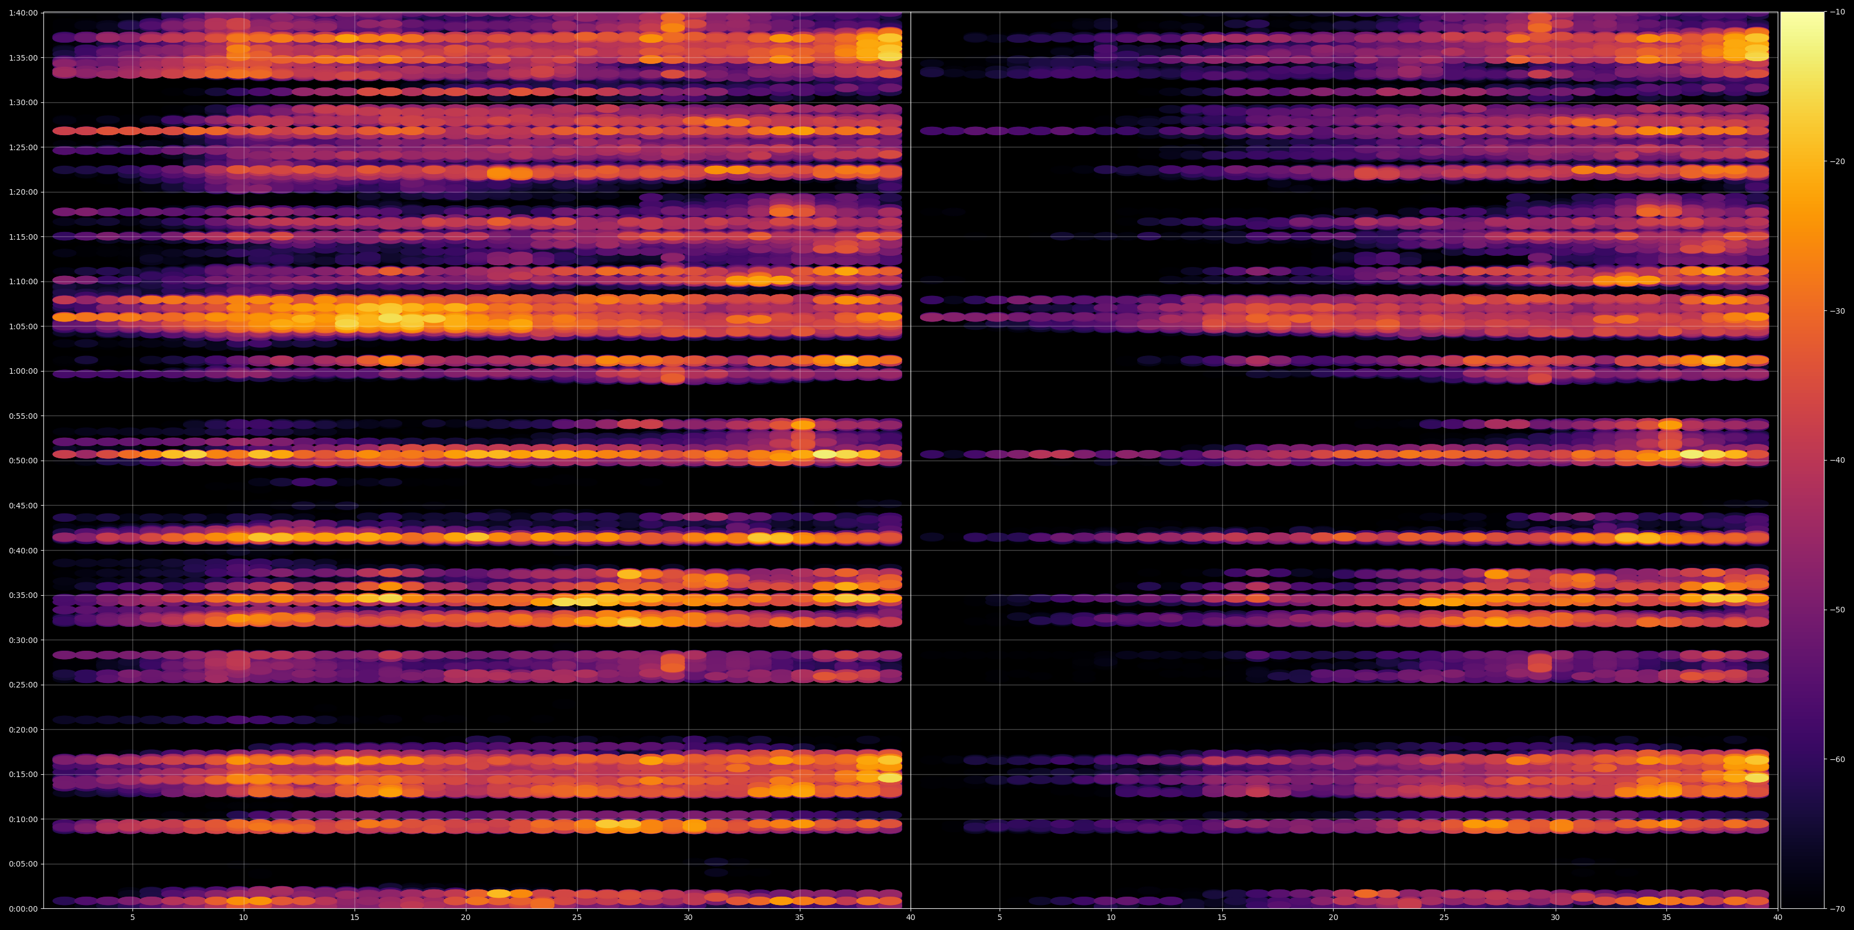Click x-axis label 5 of the left heatmap half
This screenshot has width=1854, height=930.
132,917
